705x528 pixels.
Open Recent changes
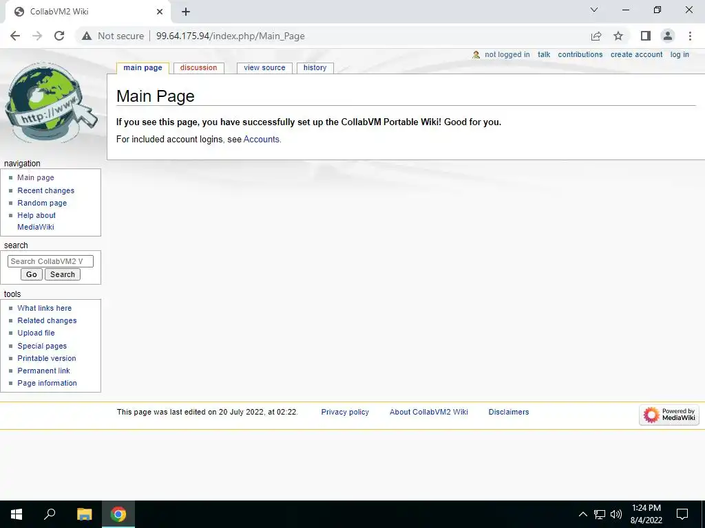[46, 190]
